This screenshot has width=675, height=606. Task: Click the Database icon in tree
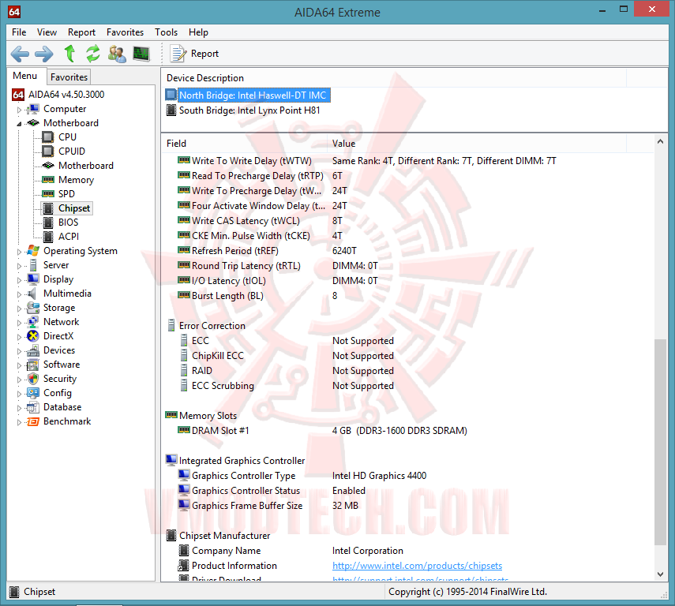(33, 407)
